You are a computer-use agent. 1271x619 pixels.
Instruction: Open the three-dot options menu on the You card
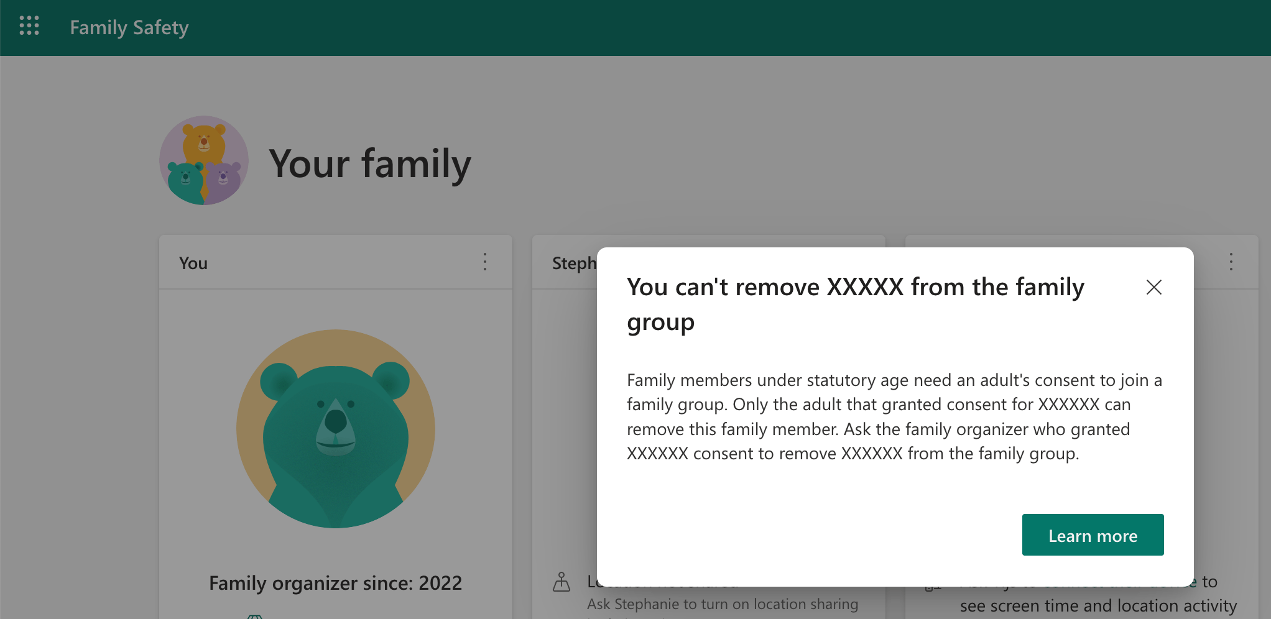pos(484,262)
